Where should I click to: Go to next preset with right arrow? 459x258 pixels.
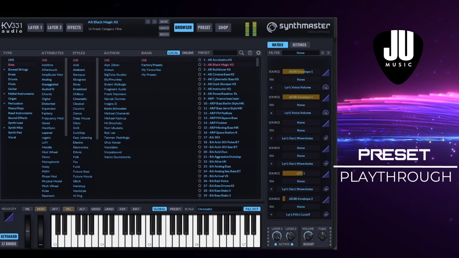[155, 22]
